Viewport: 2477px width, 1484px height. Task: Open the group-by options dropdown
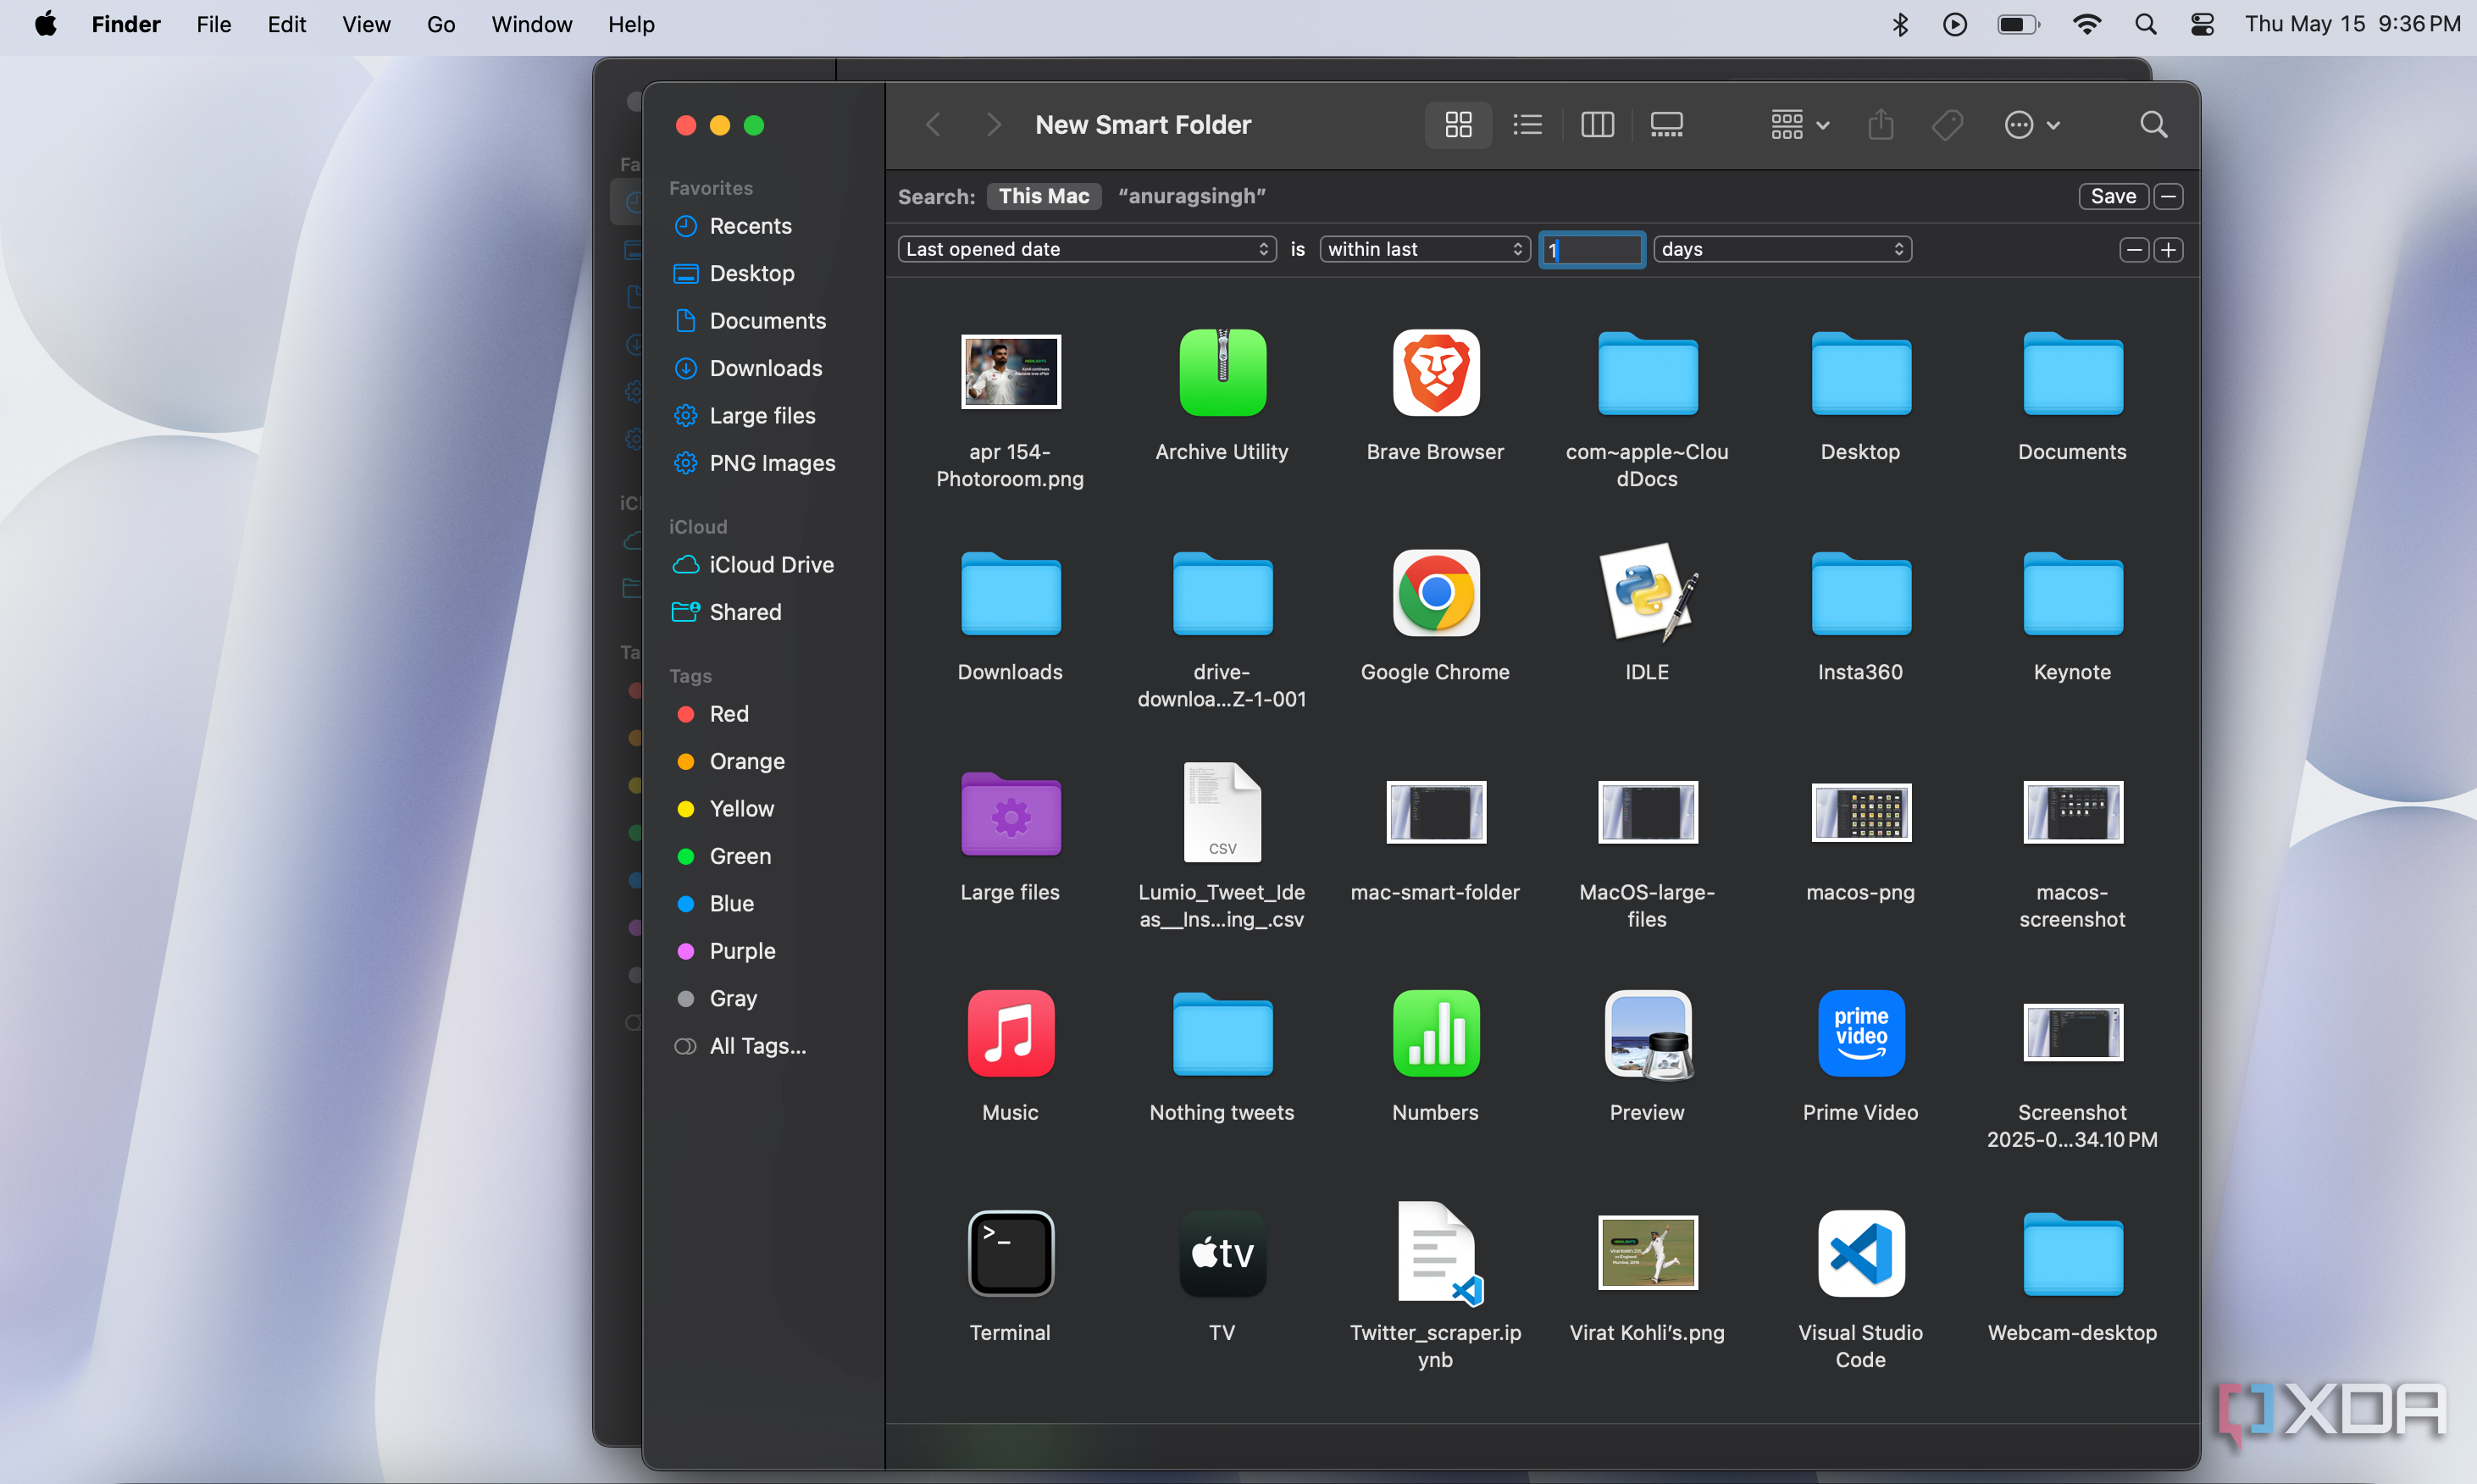click(x=1799, y=124)
